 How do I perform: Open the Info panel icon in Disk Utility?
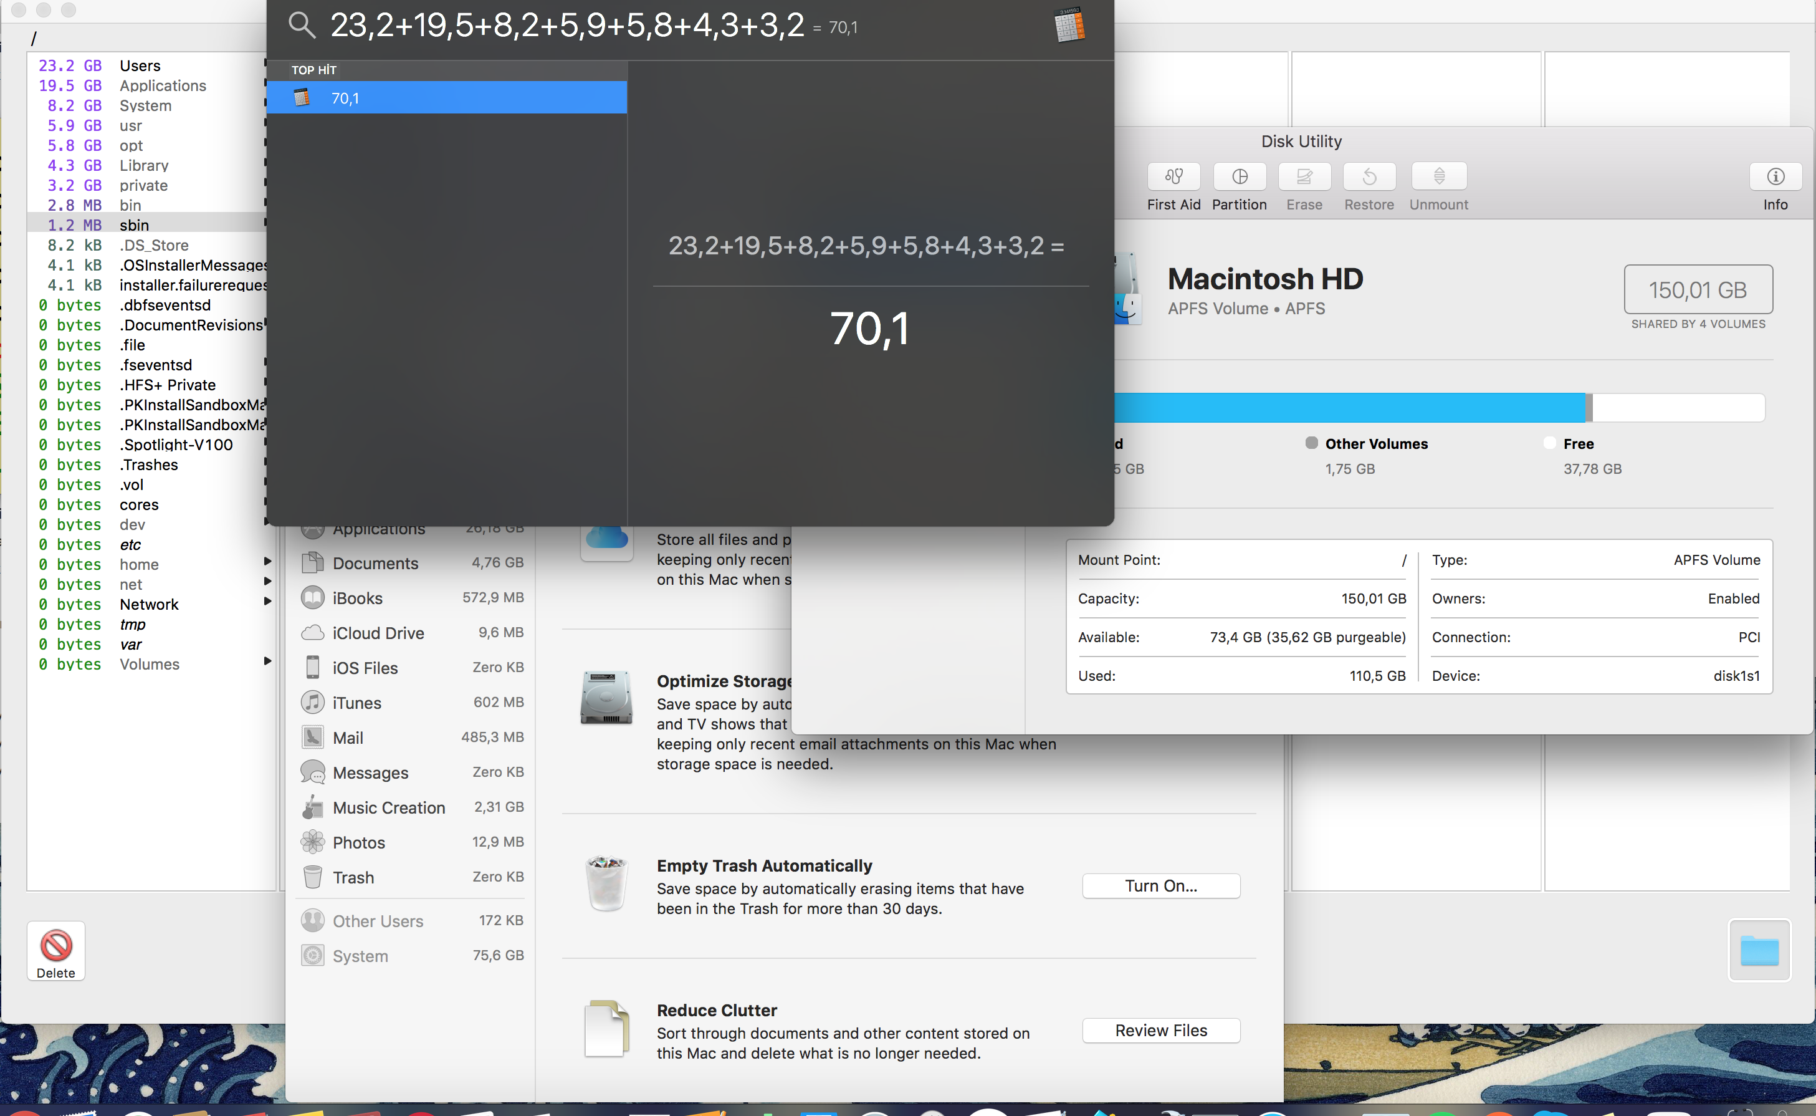(x=1775, y=177)
